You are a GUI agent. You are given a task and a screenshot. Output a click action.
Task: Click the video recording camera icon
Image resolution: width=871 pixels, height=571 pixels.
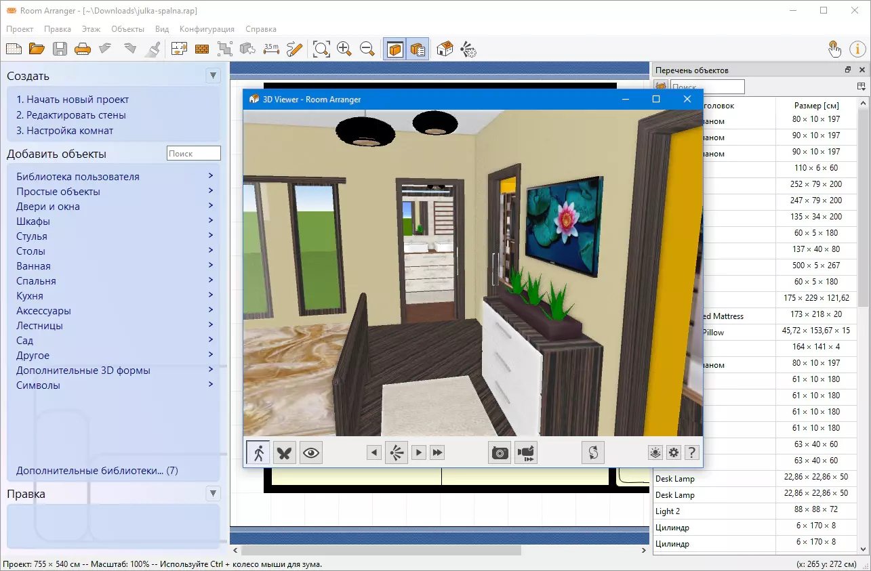tap(526, 453)
